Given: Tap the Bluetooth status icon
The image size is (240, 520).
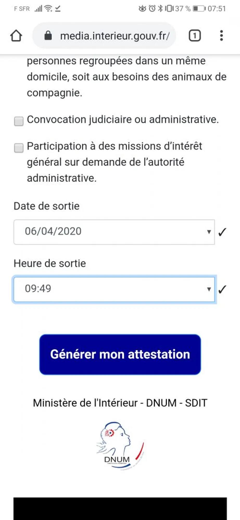Looking at the screenshot, I should click(160, 9).
